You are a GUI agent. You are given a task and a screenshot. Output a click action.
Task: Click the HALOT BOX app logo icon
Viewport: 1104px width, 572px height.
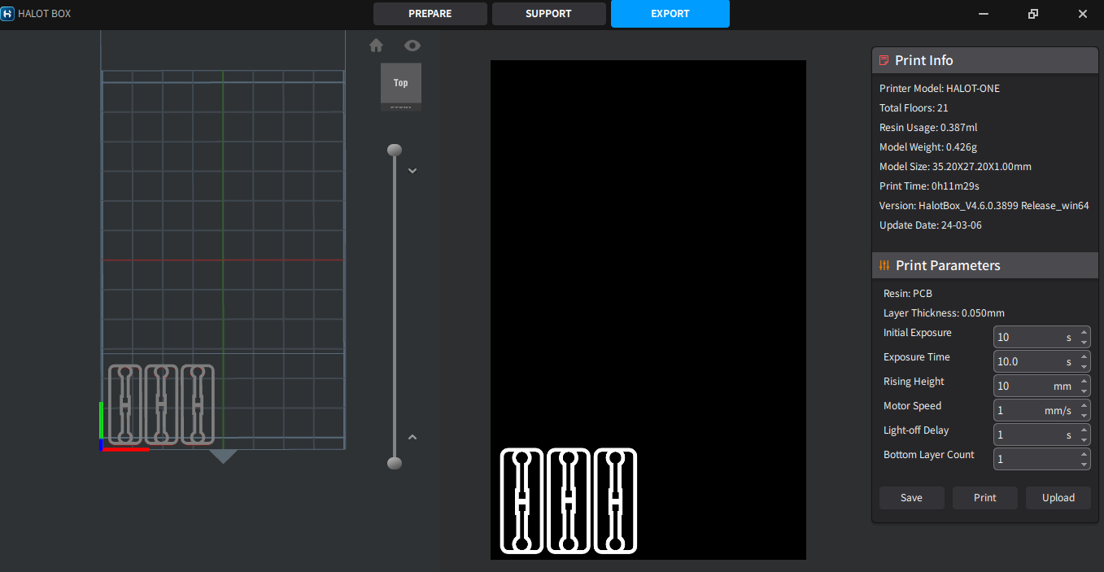point(8,13)
